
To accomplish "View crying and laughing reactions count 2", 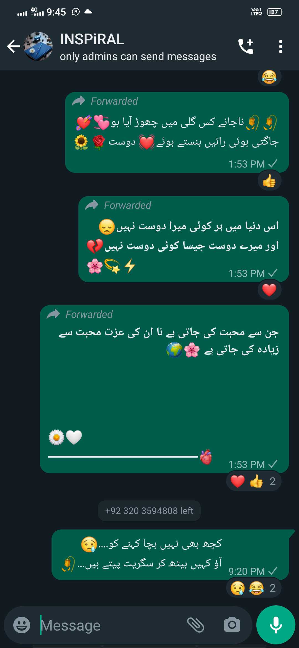I will (254, 588).
